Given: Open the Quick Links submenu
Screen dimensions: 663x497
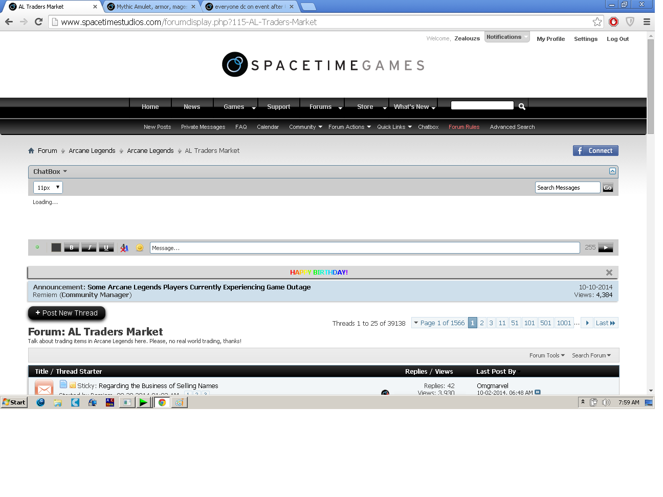Looking at the screenshot, I should tap(394, 127).
